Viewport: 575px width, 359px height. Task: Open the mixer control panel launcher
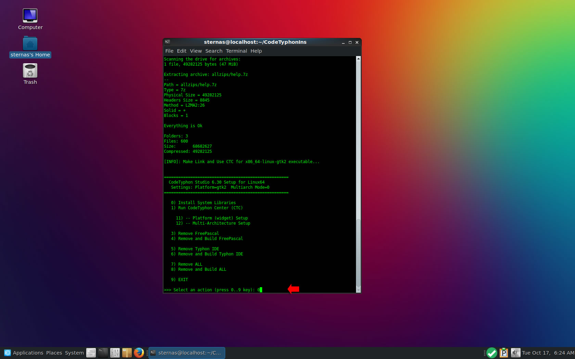click(115, 353)
